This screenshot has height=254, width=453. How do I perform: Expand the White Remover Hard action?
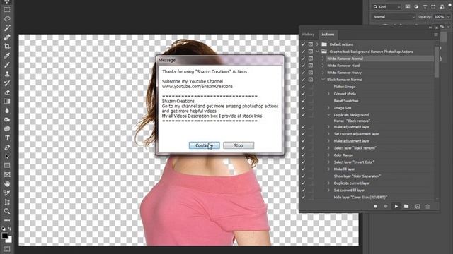[323, 66]
